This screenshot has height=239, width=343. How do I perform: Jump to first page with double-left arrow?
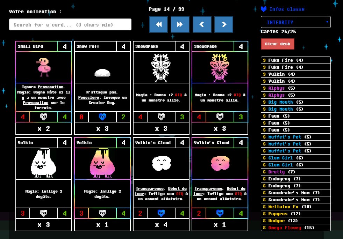point(158,24)
